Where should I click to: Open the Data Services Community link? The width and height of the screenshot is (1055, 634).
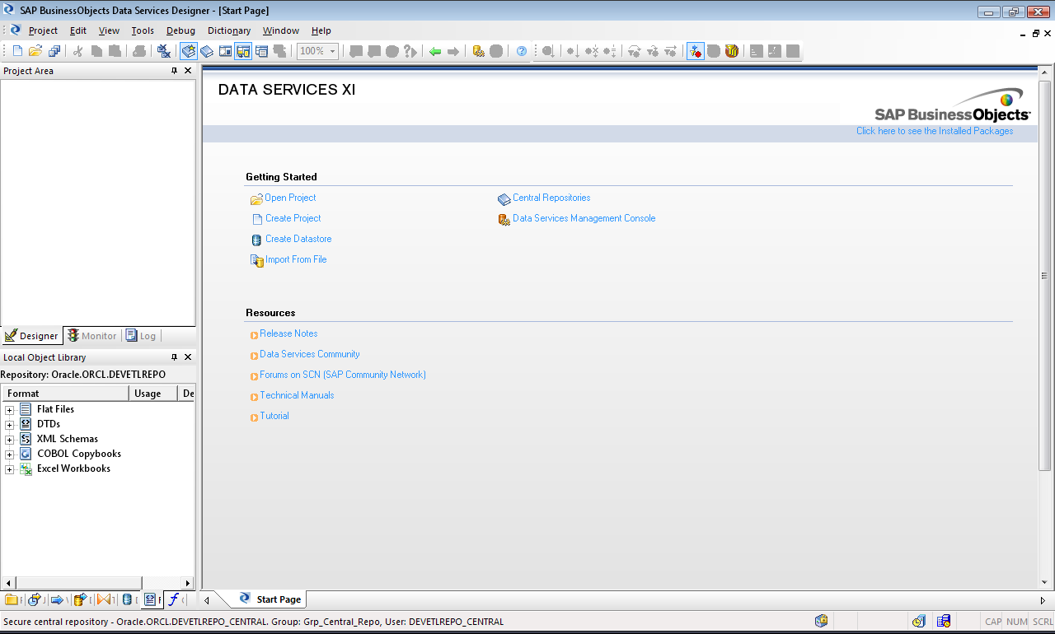coord(310,354)
